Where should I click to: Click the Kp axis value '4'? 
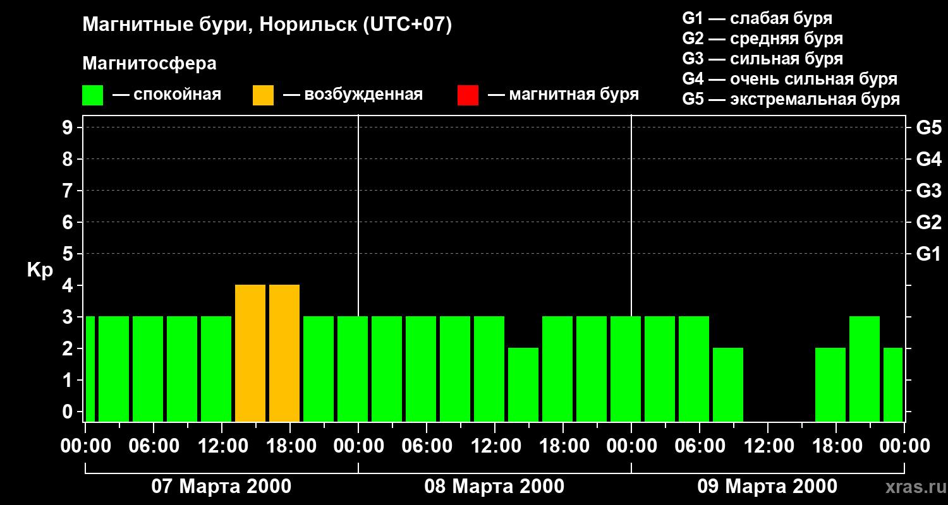69,285
